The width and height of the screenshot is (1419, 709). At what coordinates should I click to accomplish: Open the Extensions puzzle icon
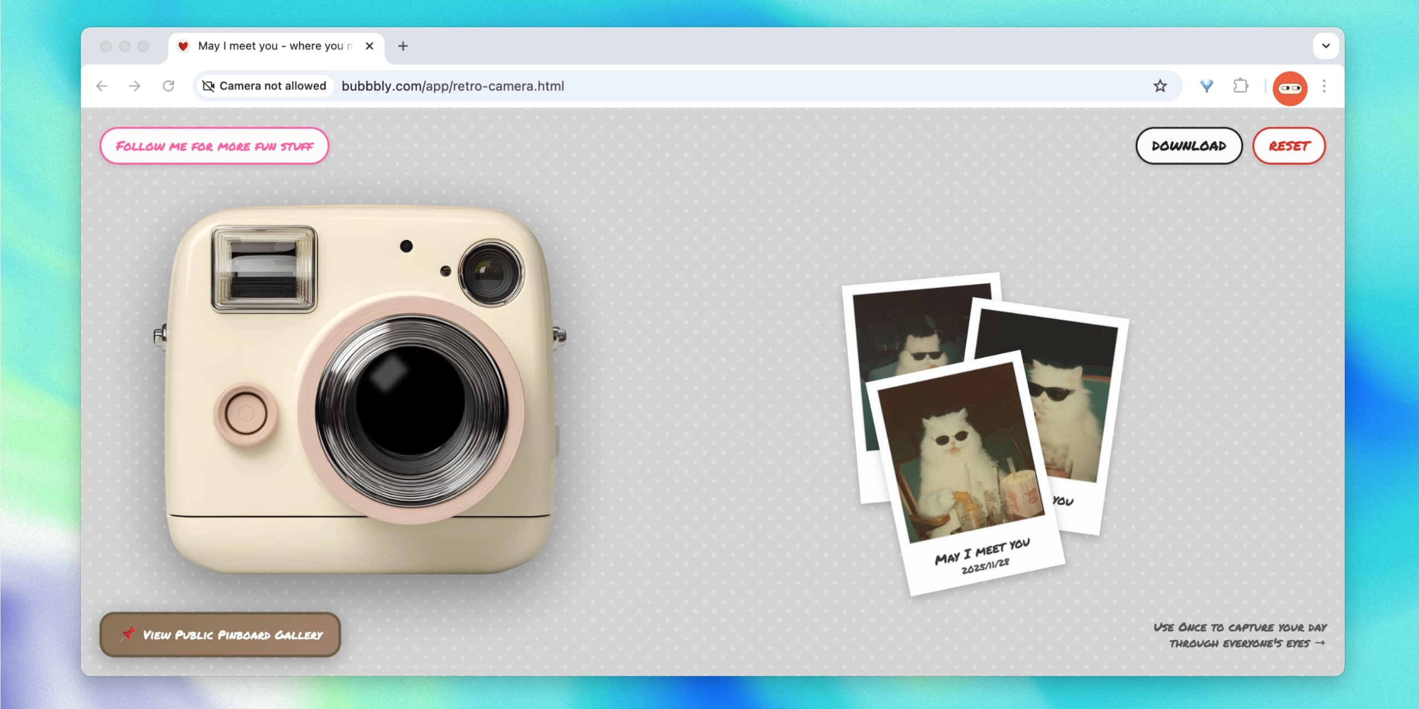[1241, 86]
